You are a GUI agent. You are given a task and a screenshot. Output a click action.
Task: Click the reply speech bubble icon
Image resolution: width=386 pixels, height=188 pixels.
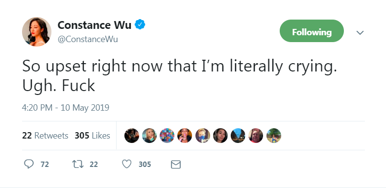tap(29, 164)
